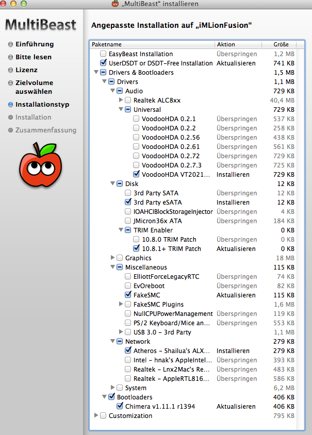Check the EvOreboot option
This screenshot has width=312, height=435.
tap(128, 285)
